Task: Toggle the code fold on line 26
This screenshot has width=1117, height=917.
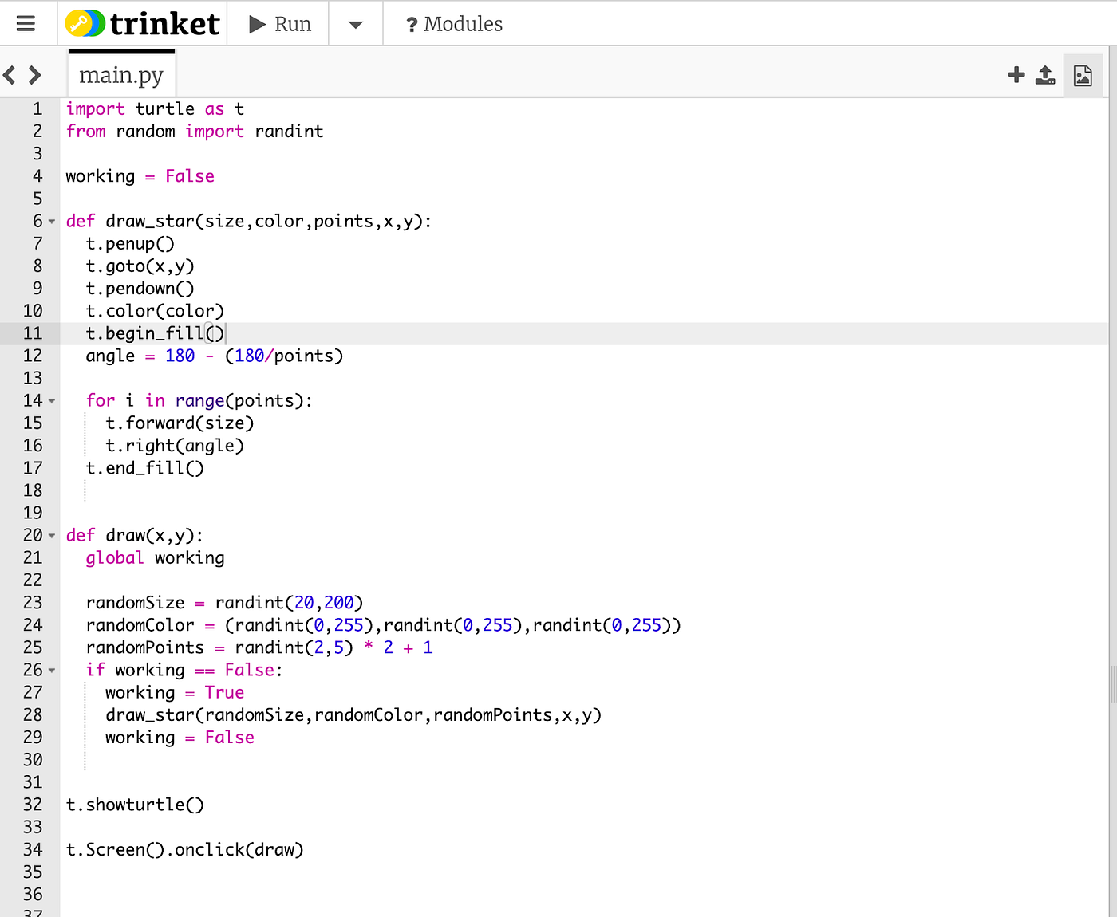Action: (50, 670)
